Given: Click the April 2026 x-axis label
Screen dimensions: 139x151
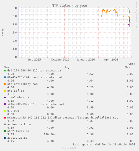Looking at the screenshot, I should pos(111,60).
